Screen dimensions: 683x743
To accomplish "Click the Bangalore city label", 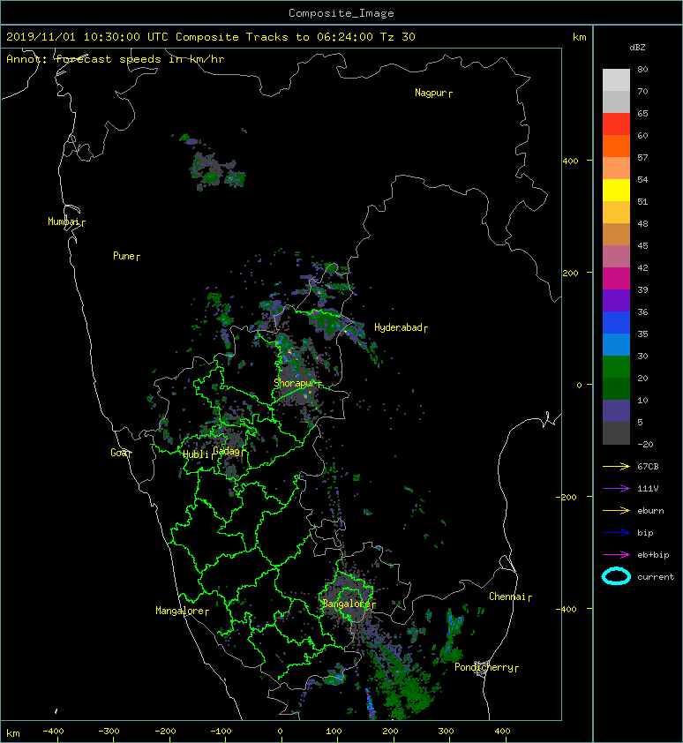I will point(347,604).
